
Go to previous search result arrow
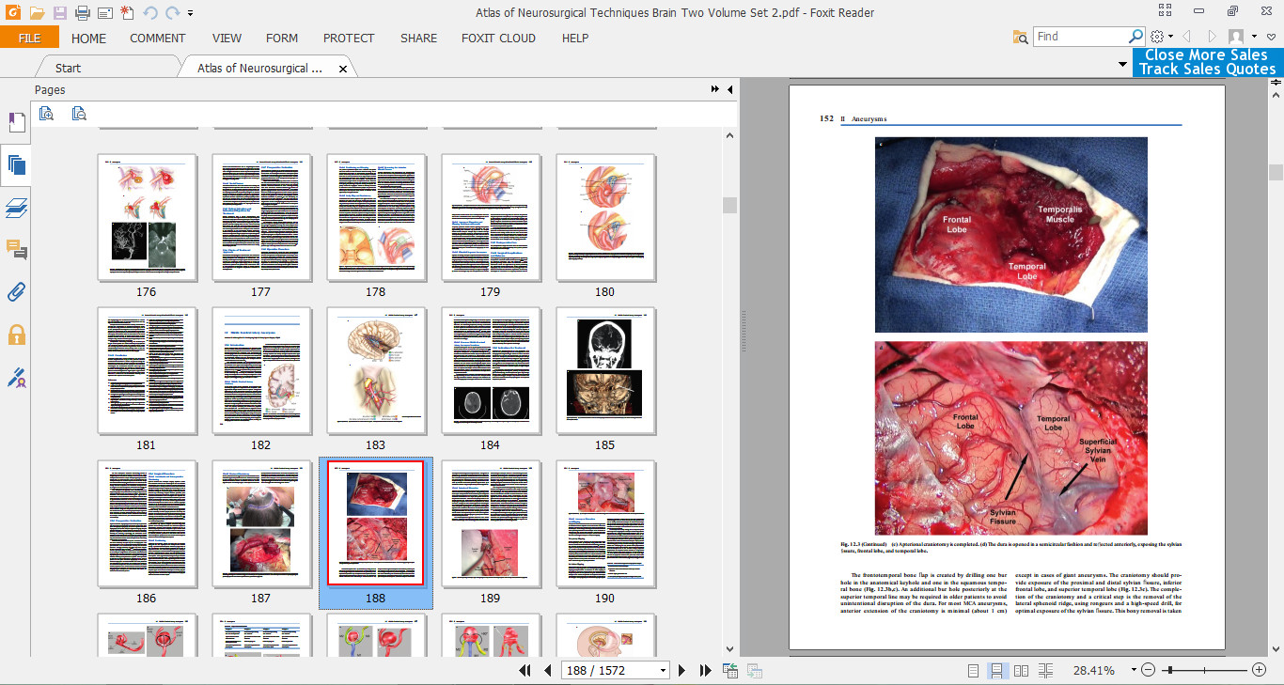point(1186,37)
